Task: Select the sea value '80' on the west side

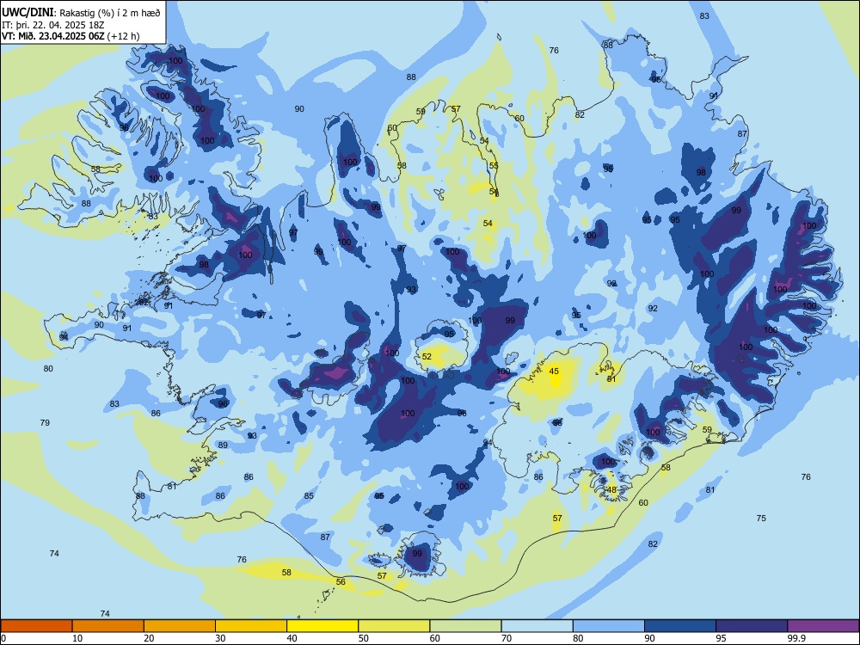Action: pyautogui.click(x=48, y=369)
